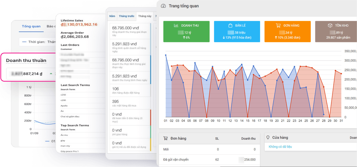Viewport: 357px width, 167px height.
Task: Click the 106 orders placed tile
Action: coord(129,90)
